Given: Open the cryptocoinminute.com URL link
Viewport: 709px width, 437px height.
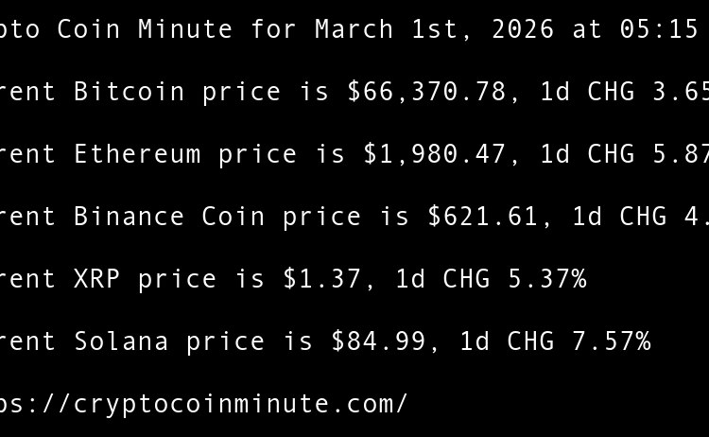Looking at the screenshot, I should click(x=203, y=404).
